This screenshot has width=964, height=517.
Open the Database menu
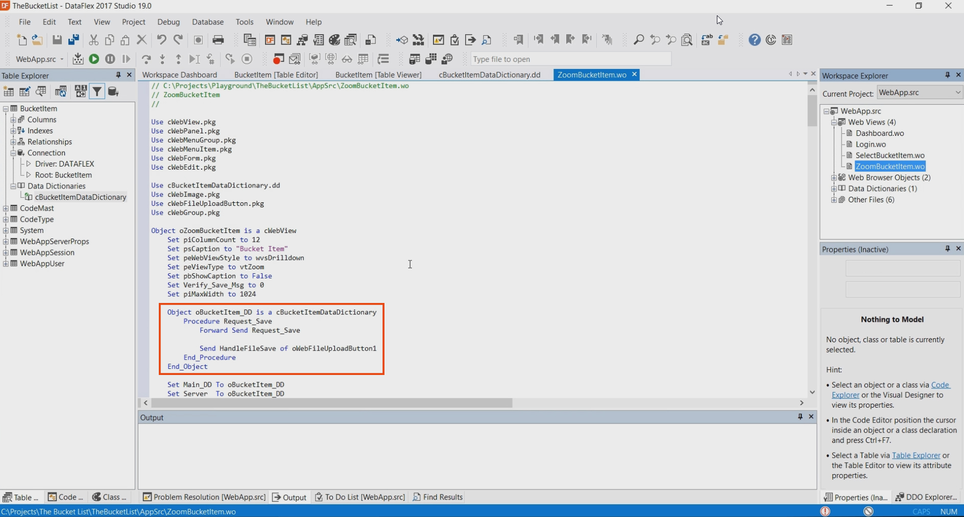[x=207, y=22]
